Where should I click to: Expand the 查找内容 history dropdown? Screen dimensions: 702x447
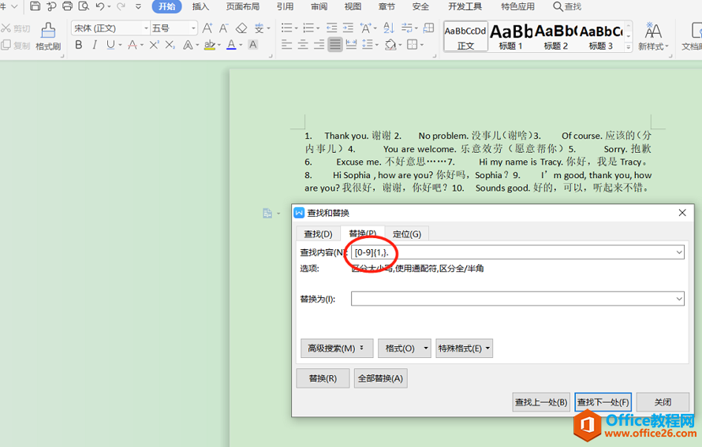[x=679, y=252]
